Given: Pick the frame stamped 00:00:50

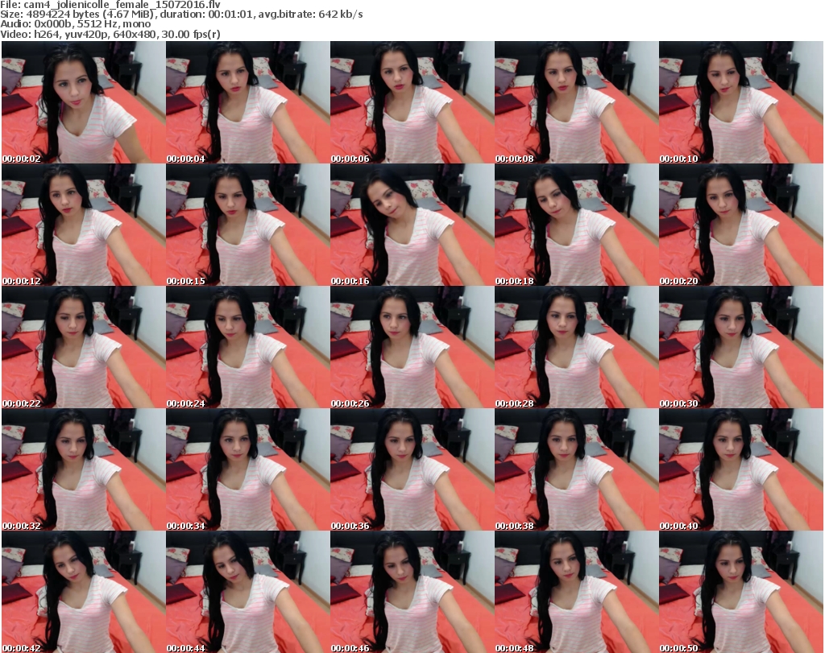Looking at the screenshot, I should click(x=741, y=592).
